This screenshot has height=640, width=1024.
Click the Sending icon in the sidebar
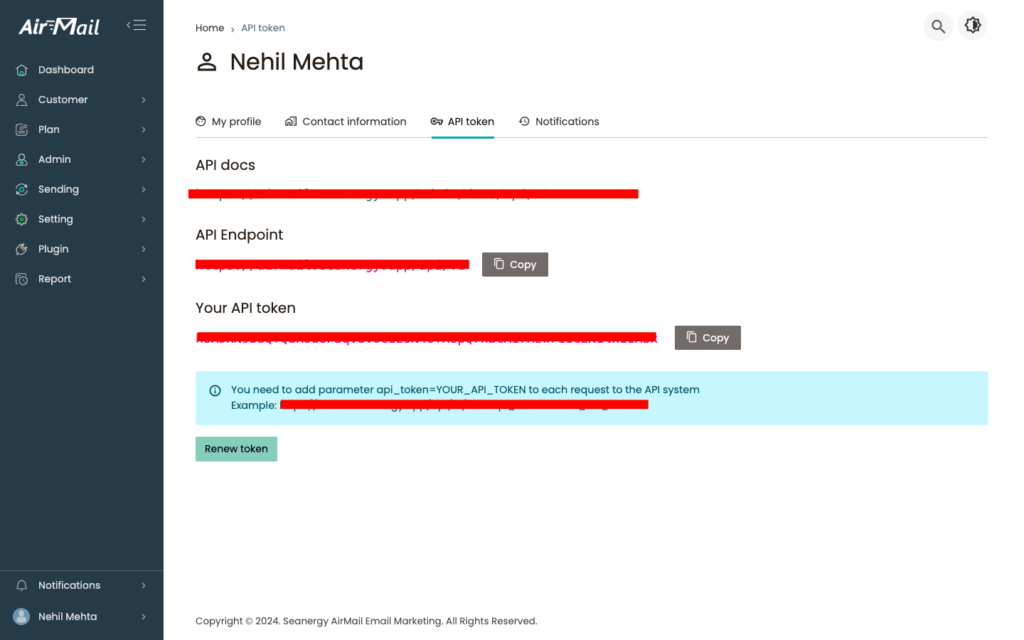tap(22, 189)
